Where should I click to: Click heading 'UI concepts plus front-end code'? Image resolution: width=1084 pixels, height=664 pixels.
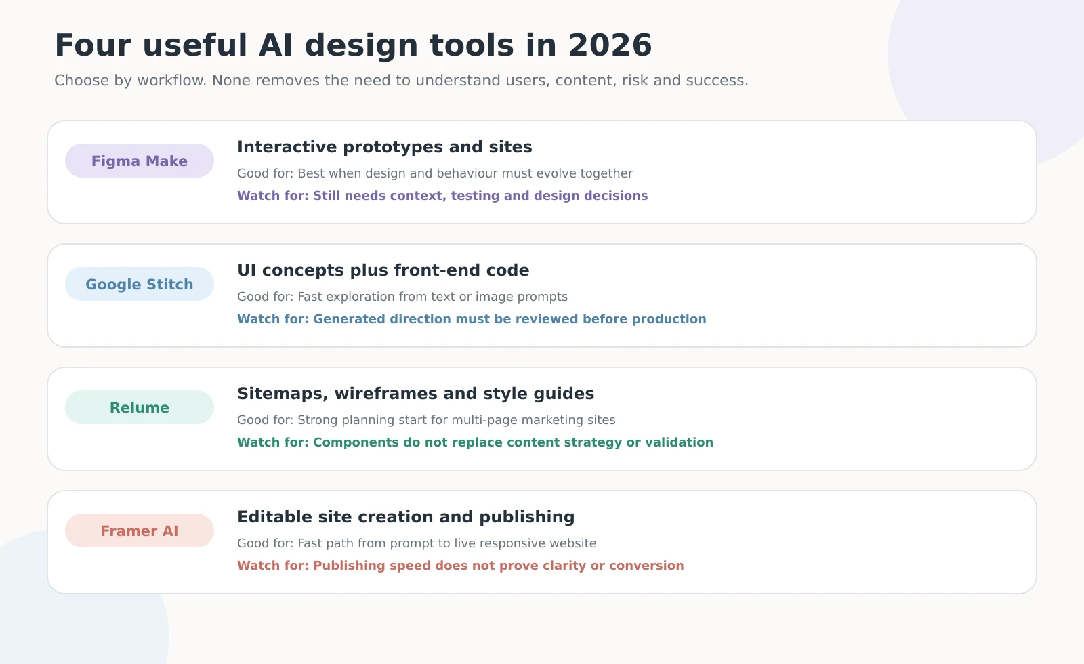coord(383,270)
